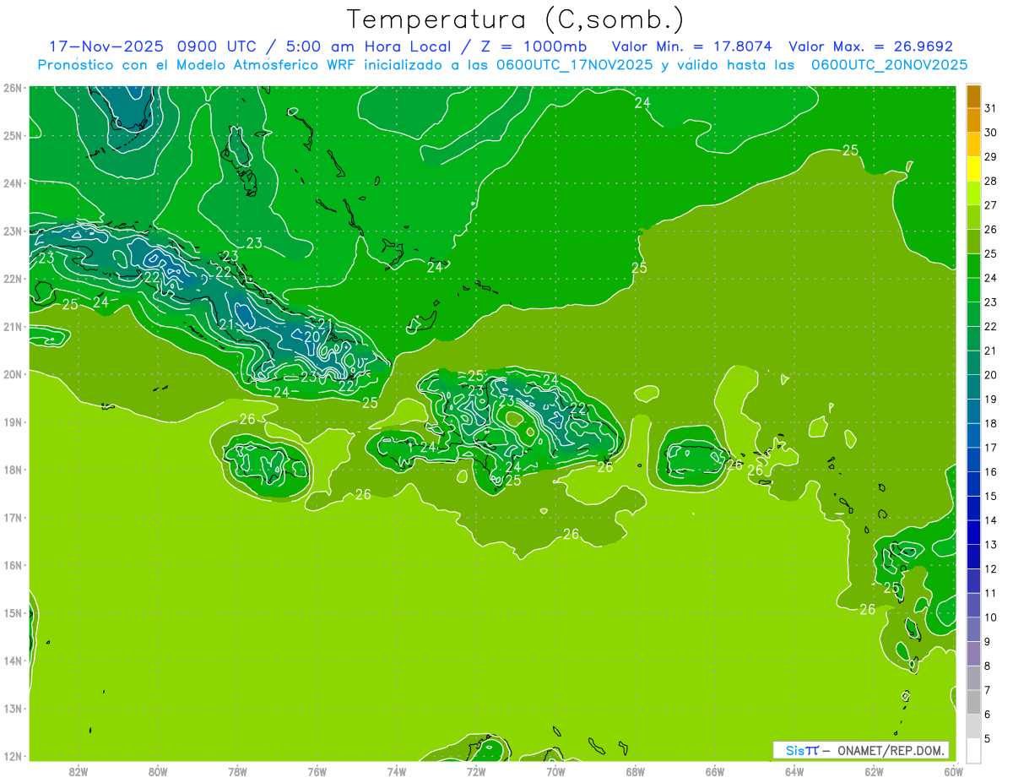Image resolution: width=1013 pixels, height=783 pixels.
Task: Click the "0600UTC_20NOV2025" valid-until time
Action: [x=889, y=65]
